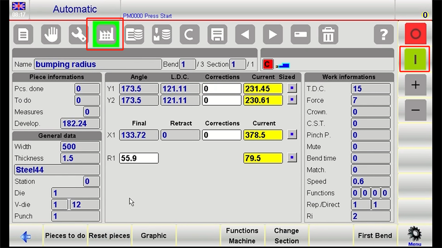This screenshot has height=248, width=442.
Task: Select the Graphic softkey
Action: point(154,236)
